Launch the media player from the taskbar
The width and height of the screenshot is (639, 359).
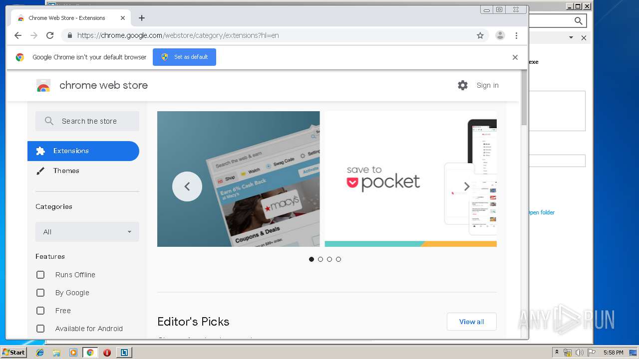pos(73,353)
